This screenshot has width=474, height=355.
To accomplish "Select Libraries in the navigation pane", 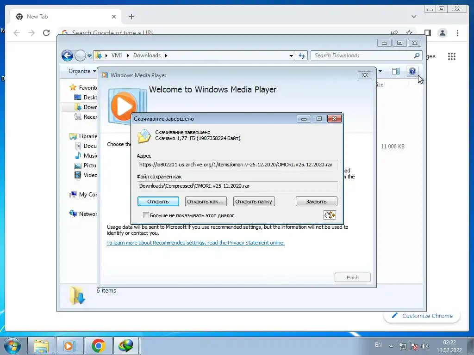I will point(83,136).
